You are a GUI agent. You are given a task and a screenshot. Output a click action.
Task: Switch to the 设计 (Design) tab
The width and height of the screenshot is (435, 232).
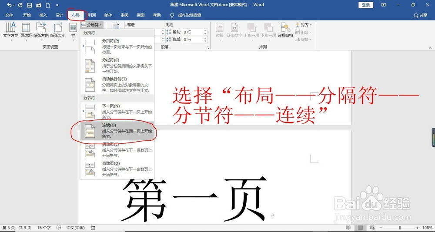click(x=59, y=15)
